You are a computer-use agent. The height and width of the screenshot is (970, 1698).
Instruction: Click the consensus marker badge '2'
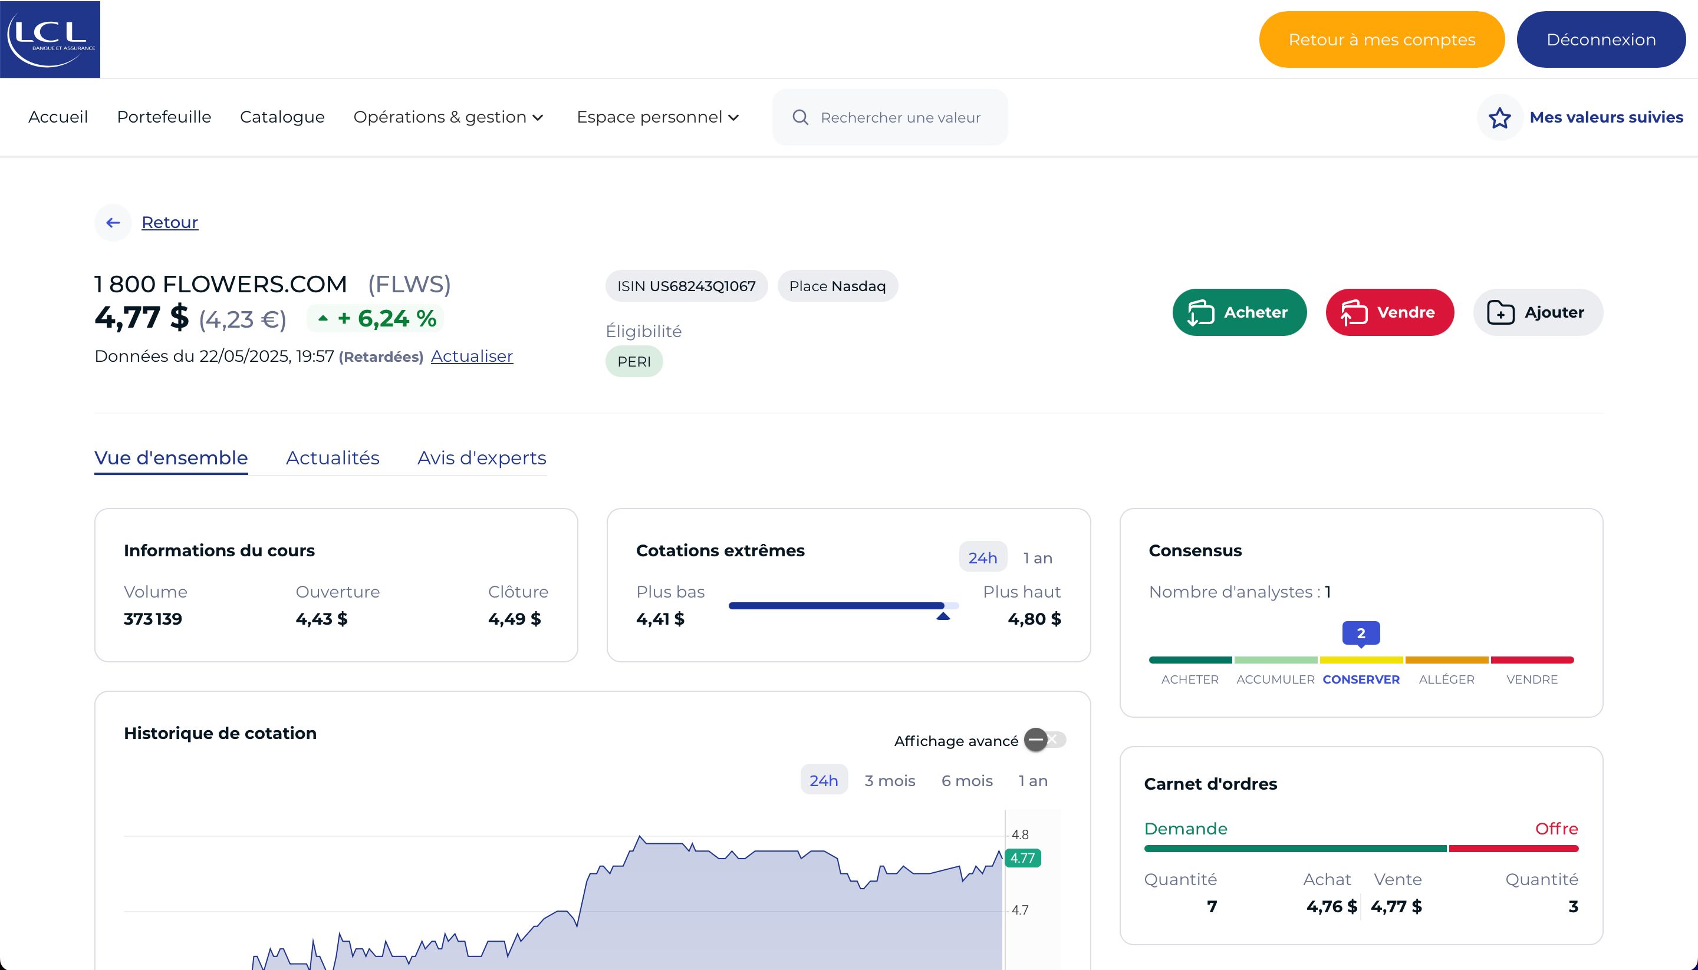pos(1361,634)
